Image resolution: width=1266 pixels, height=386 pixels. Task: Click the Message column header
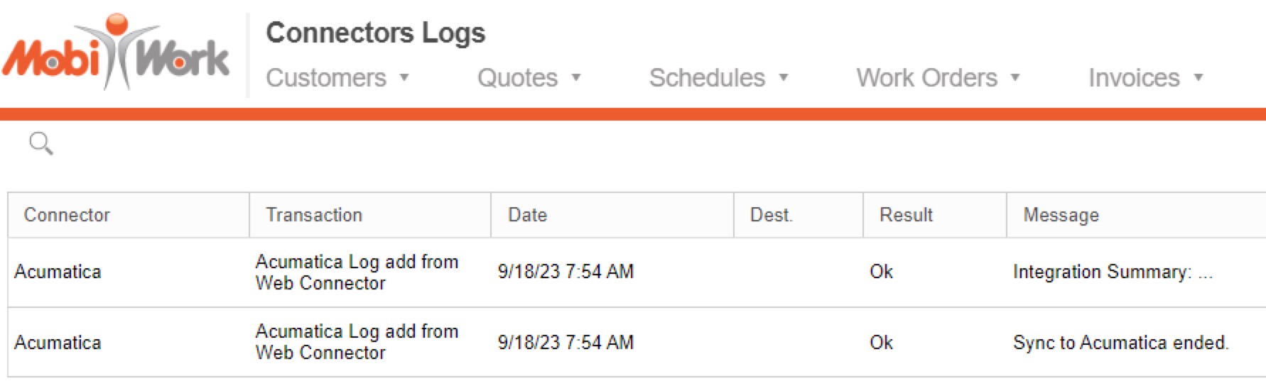1061,215
